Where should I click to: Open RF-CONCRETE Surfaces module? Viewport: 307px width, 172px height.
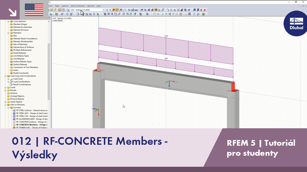click(x=32, y=122)
